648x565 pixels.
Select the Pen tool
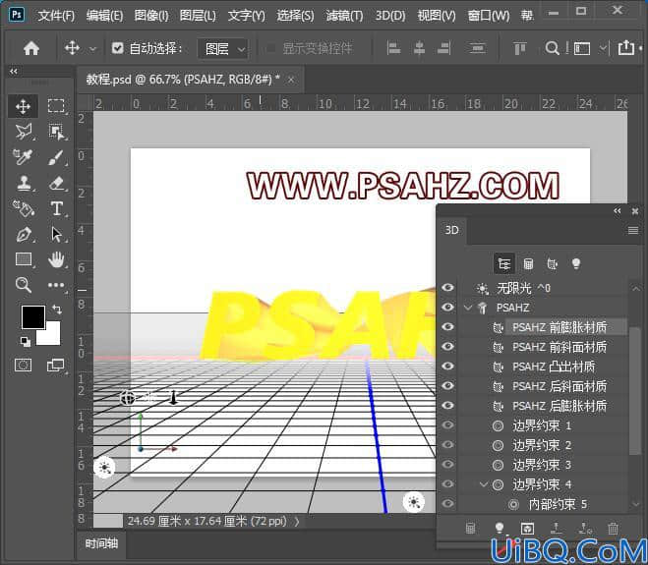coord(24,234)
